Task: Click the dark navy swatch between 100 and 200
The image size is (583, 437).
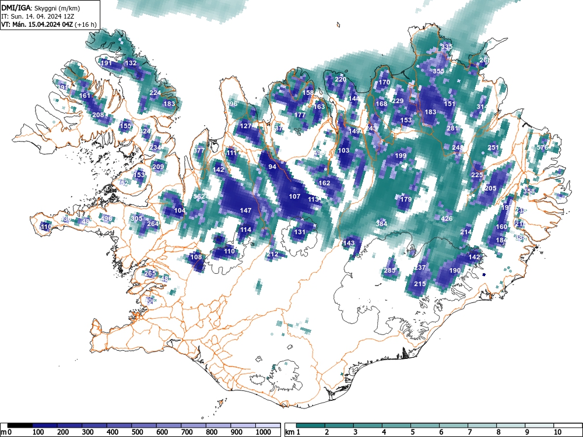Action: point(45,425)
